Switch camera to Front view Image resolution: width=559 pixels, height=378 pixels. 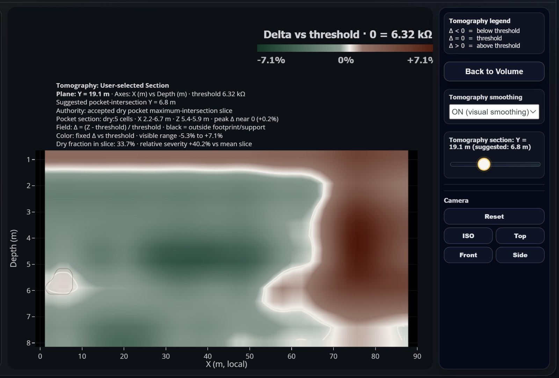468,255
